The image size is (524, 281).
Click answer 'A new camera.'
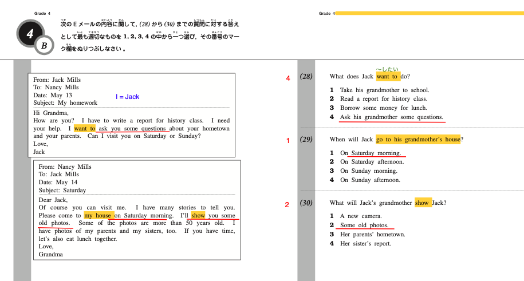(x=361, y=216)
